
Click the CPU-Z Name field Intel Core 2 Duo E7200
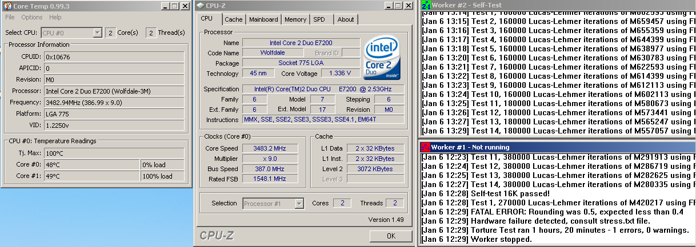point(302,43)
